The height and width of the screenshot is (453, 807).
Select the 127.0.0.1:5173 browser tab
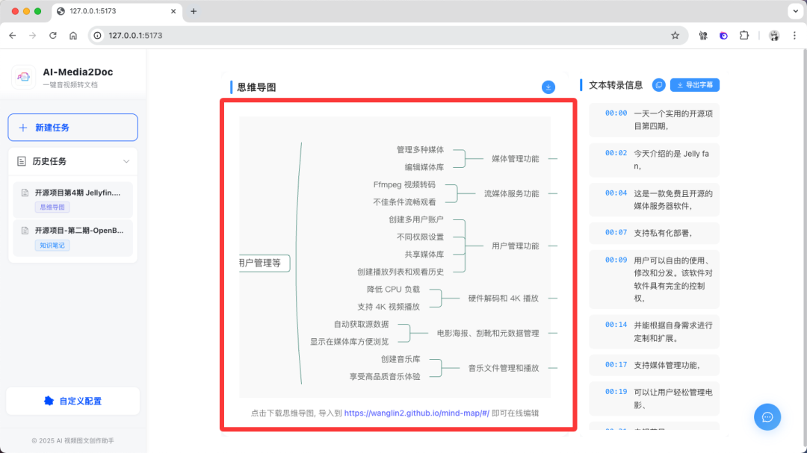(x=117, y=11)
